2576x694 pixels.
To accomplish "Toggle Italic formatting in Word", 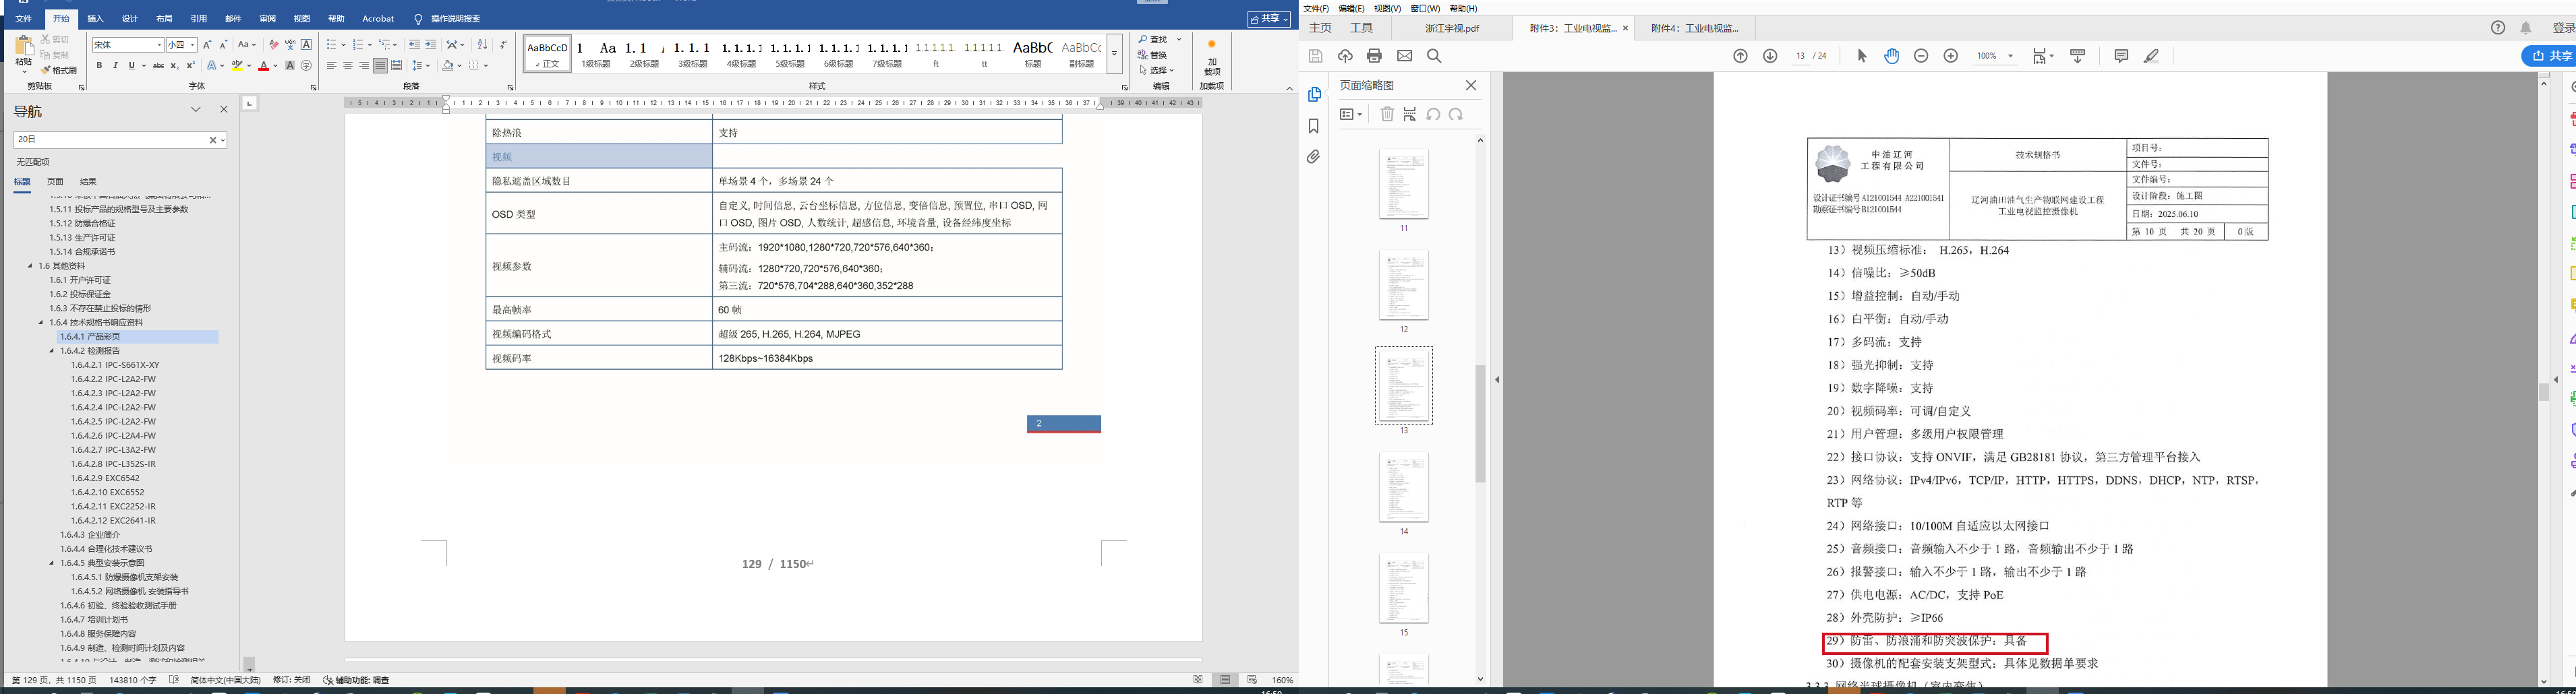I will 115,66.
